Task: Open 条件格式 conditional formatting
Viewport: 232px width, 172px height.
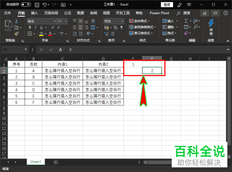Action: [x=139, y=21]
